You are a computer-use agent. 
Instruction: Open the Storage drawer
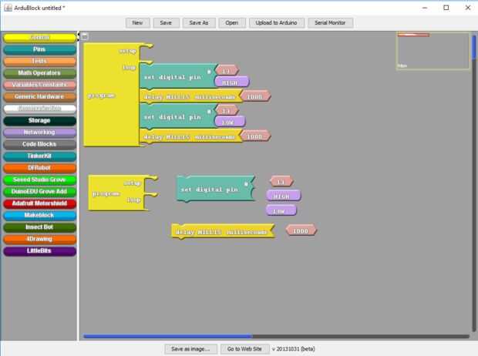(x=39, y=120)
